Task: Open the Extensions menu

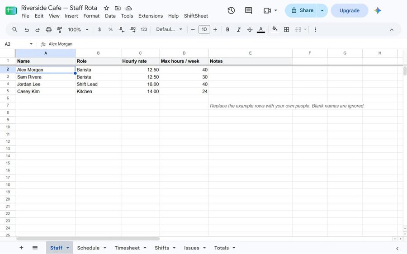Action: (x=151, y=16)
